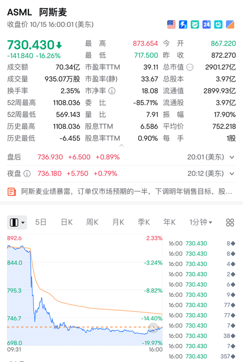This screenshot has height=362, width=243.
Task: Tap the blue 24-hour trading icon
Action: click(x=207, y=25)
